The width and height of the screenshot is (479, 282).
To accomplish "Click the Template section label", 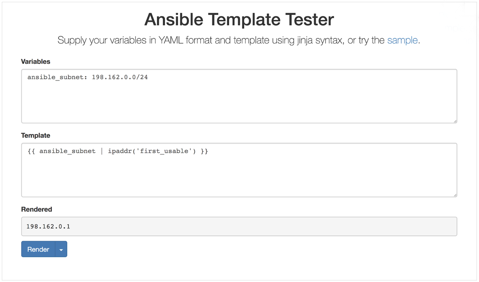I will pos(36,136).
